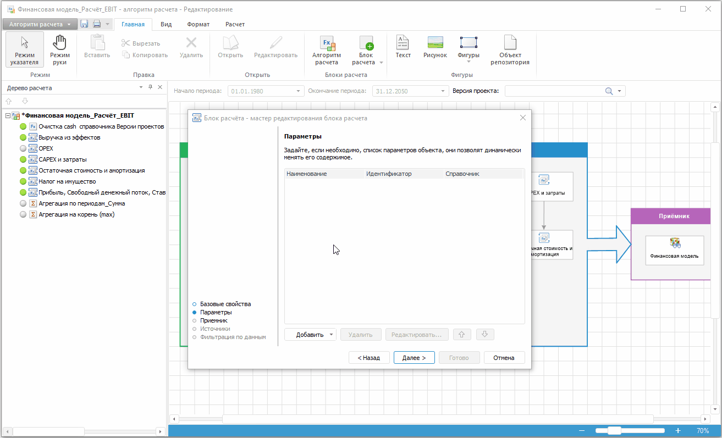722x438 pixels.
Task: Click the save icon in quick toolbar
Action: 84,24
